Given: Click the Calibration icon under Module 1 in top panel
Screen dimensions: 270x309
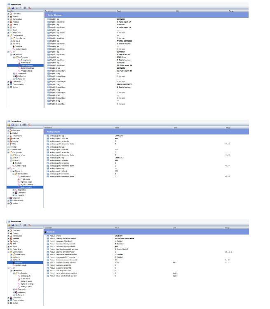Looking at the screenshot, I should (16, 76).
